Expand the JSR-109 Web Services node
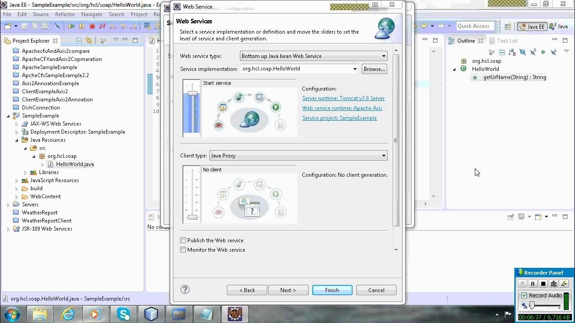The width and height of the screenshot is (575, 323). pos(8,229)
